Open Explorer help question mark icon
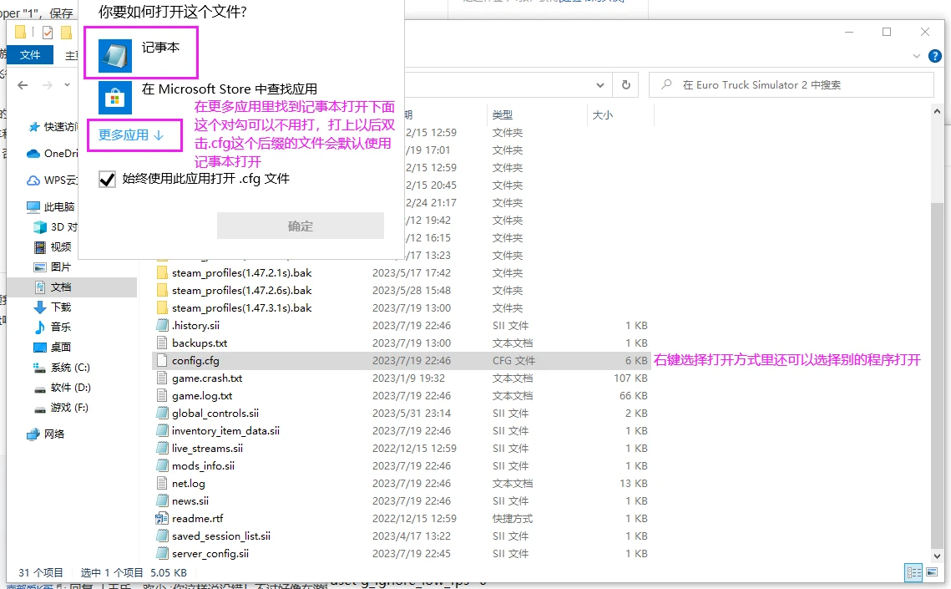The height and width of the screenshot is (589, 951). 935,57
